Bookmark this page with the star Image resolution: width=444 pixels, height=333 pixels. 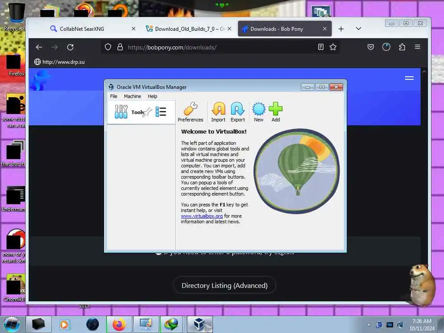tap(333, 47)
